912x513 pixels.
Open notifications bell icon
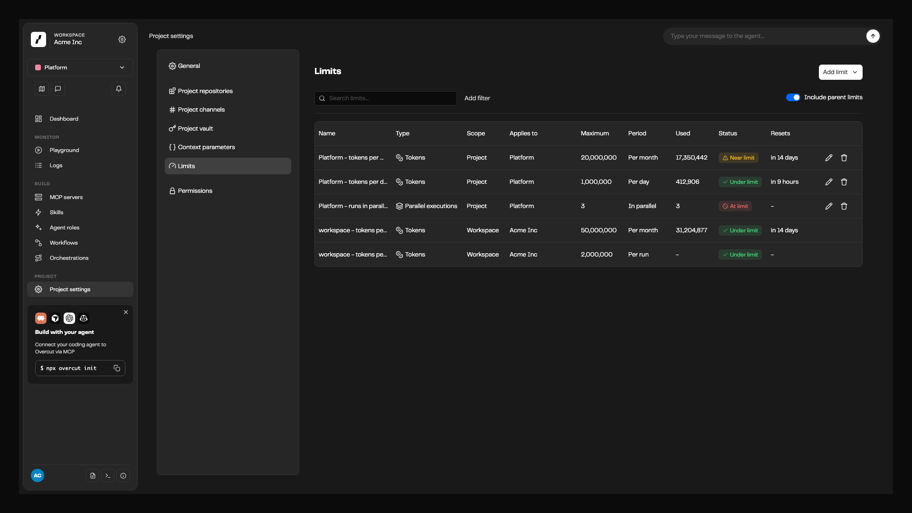tap(119, 89)
